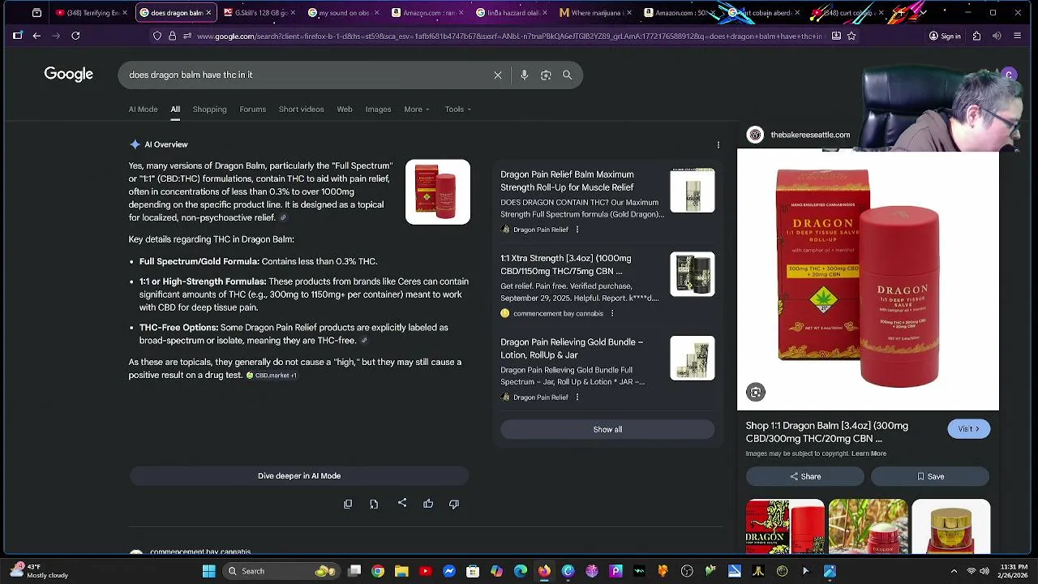Switch to the Where marijuana browser tab
1038x584 pixels.
[x=594, y=13]
